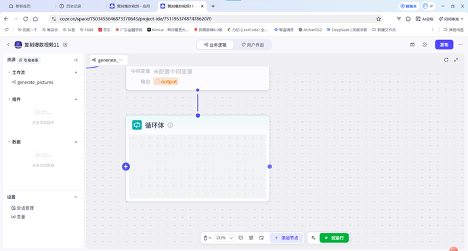This screenshot has height=251, width=468.
Task: Click the loop body's right output port
Action: click(270, 166)
